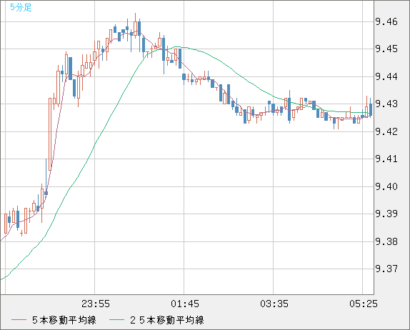This screenshot has height=330, width=410.
Task: Click the pink 5-bar moving average legend line
Action: (19, 320)
